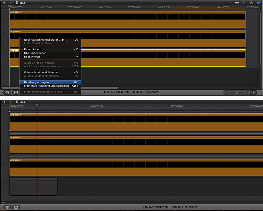The width and height of the screenshot is (263, 211).
Task: Open timeline index in top panel
Action: tap(16, 92)
